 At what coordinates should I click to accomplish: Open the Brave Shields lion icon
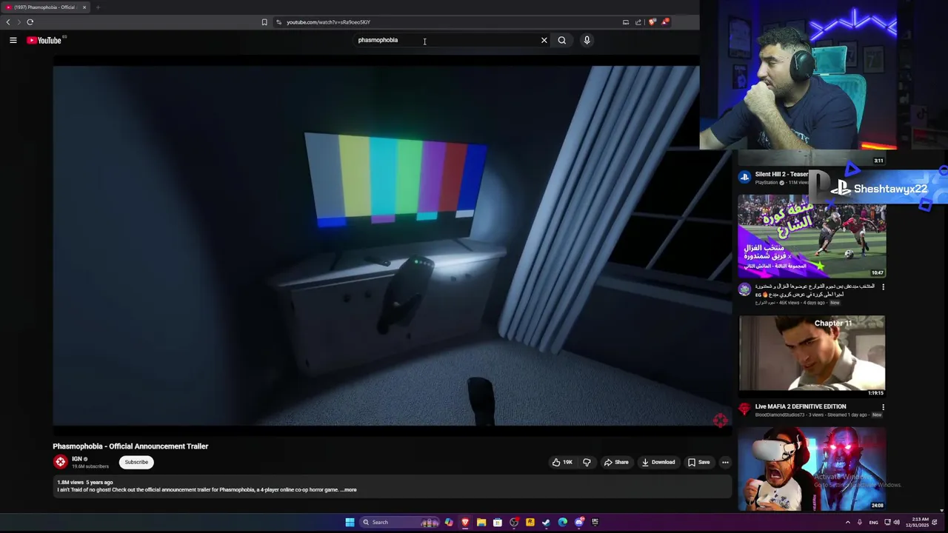[652, 22]
